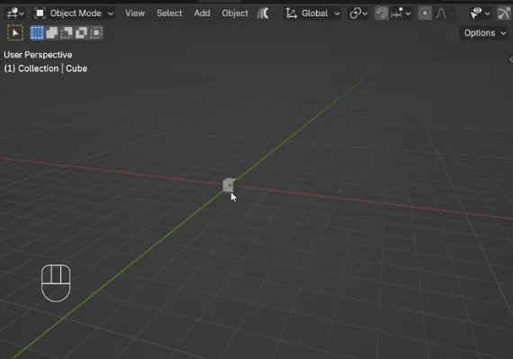513x359 pixels.
Task: Choose the Invert Selection mode
Action: (x=81, y=32)
